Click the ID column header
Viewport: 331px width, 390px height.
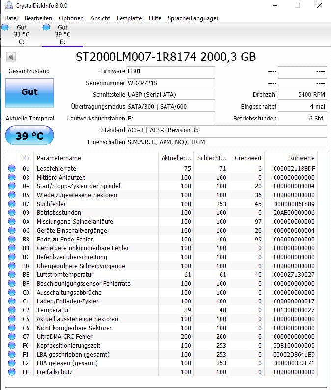pyautogui.click(x=26, y=158)
